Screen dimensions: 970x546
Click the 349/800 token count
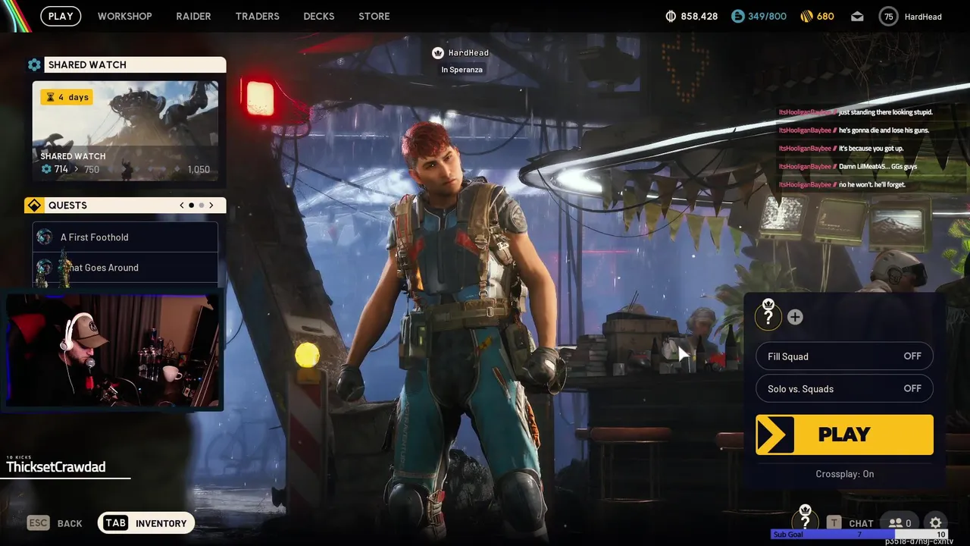click(767, 16)
